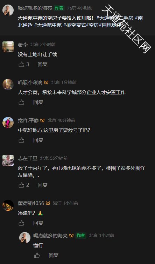Click the member badge beside 喵呢个咪滴
The width and height of the screenshot is (155, 264).
(x=46, y=82)
